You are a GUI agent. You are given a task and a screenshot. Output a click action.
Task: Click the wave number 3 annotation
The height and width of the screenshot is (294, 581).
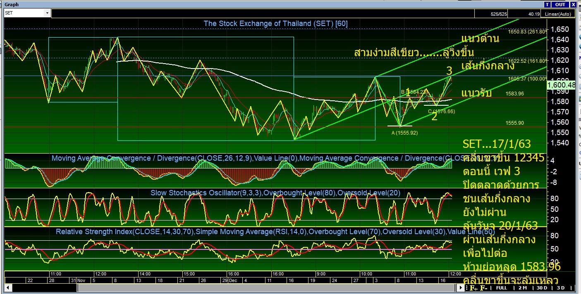(x=449, y=71)
